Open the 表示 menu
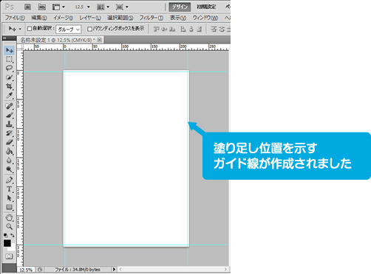This screenshot has height=274, width=371. tap(178, 18)
